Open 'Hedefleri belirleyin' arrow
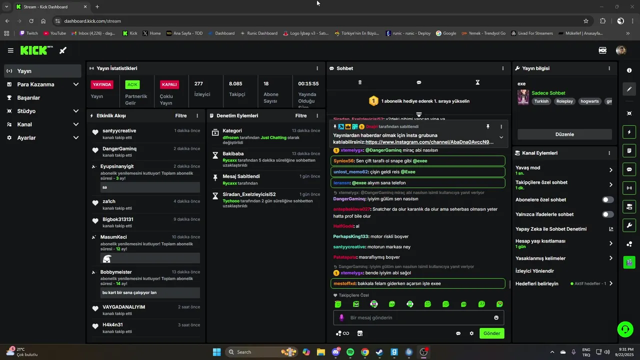This screenshot has width=640, height=360. click(610, 283)
